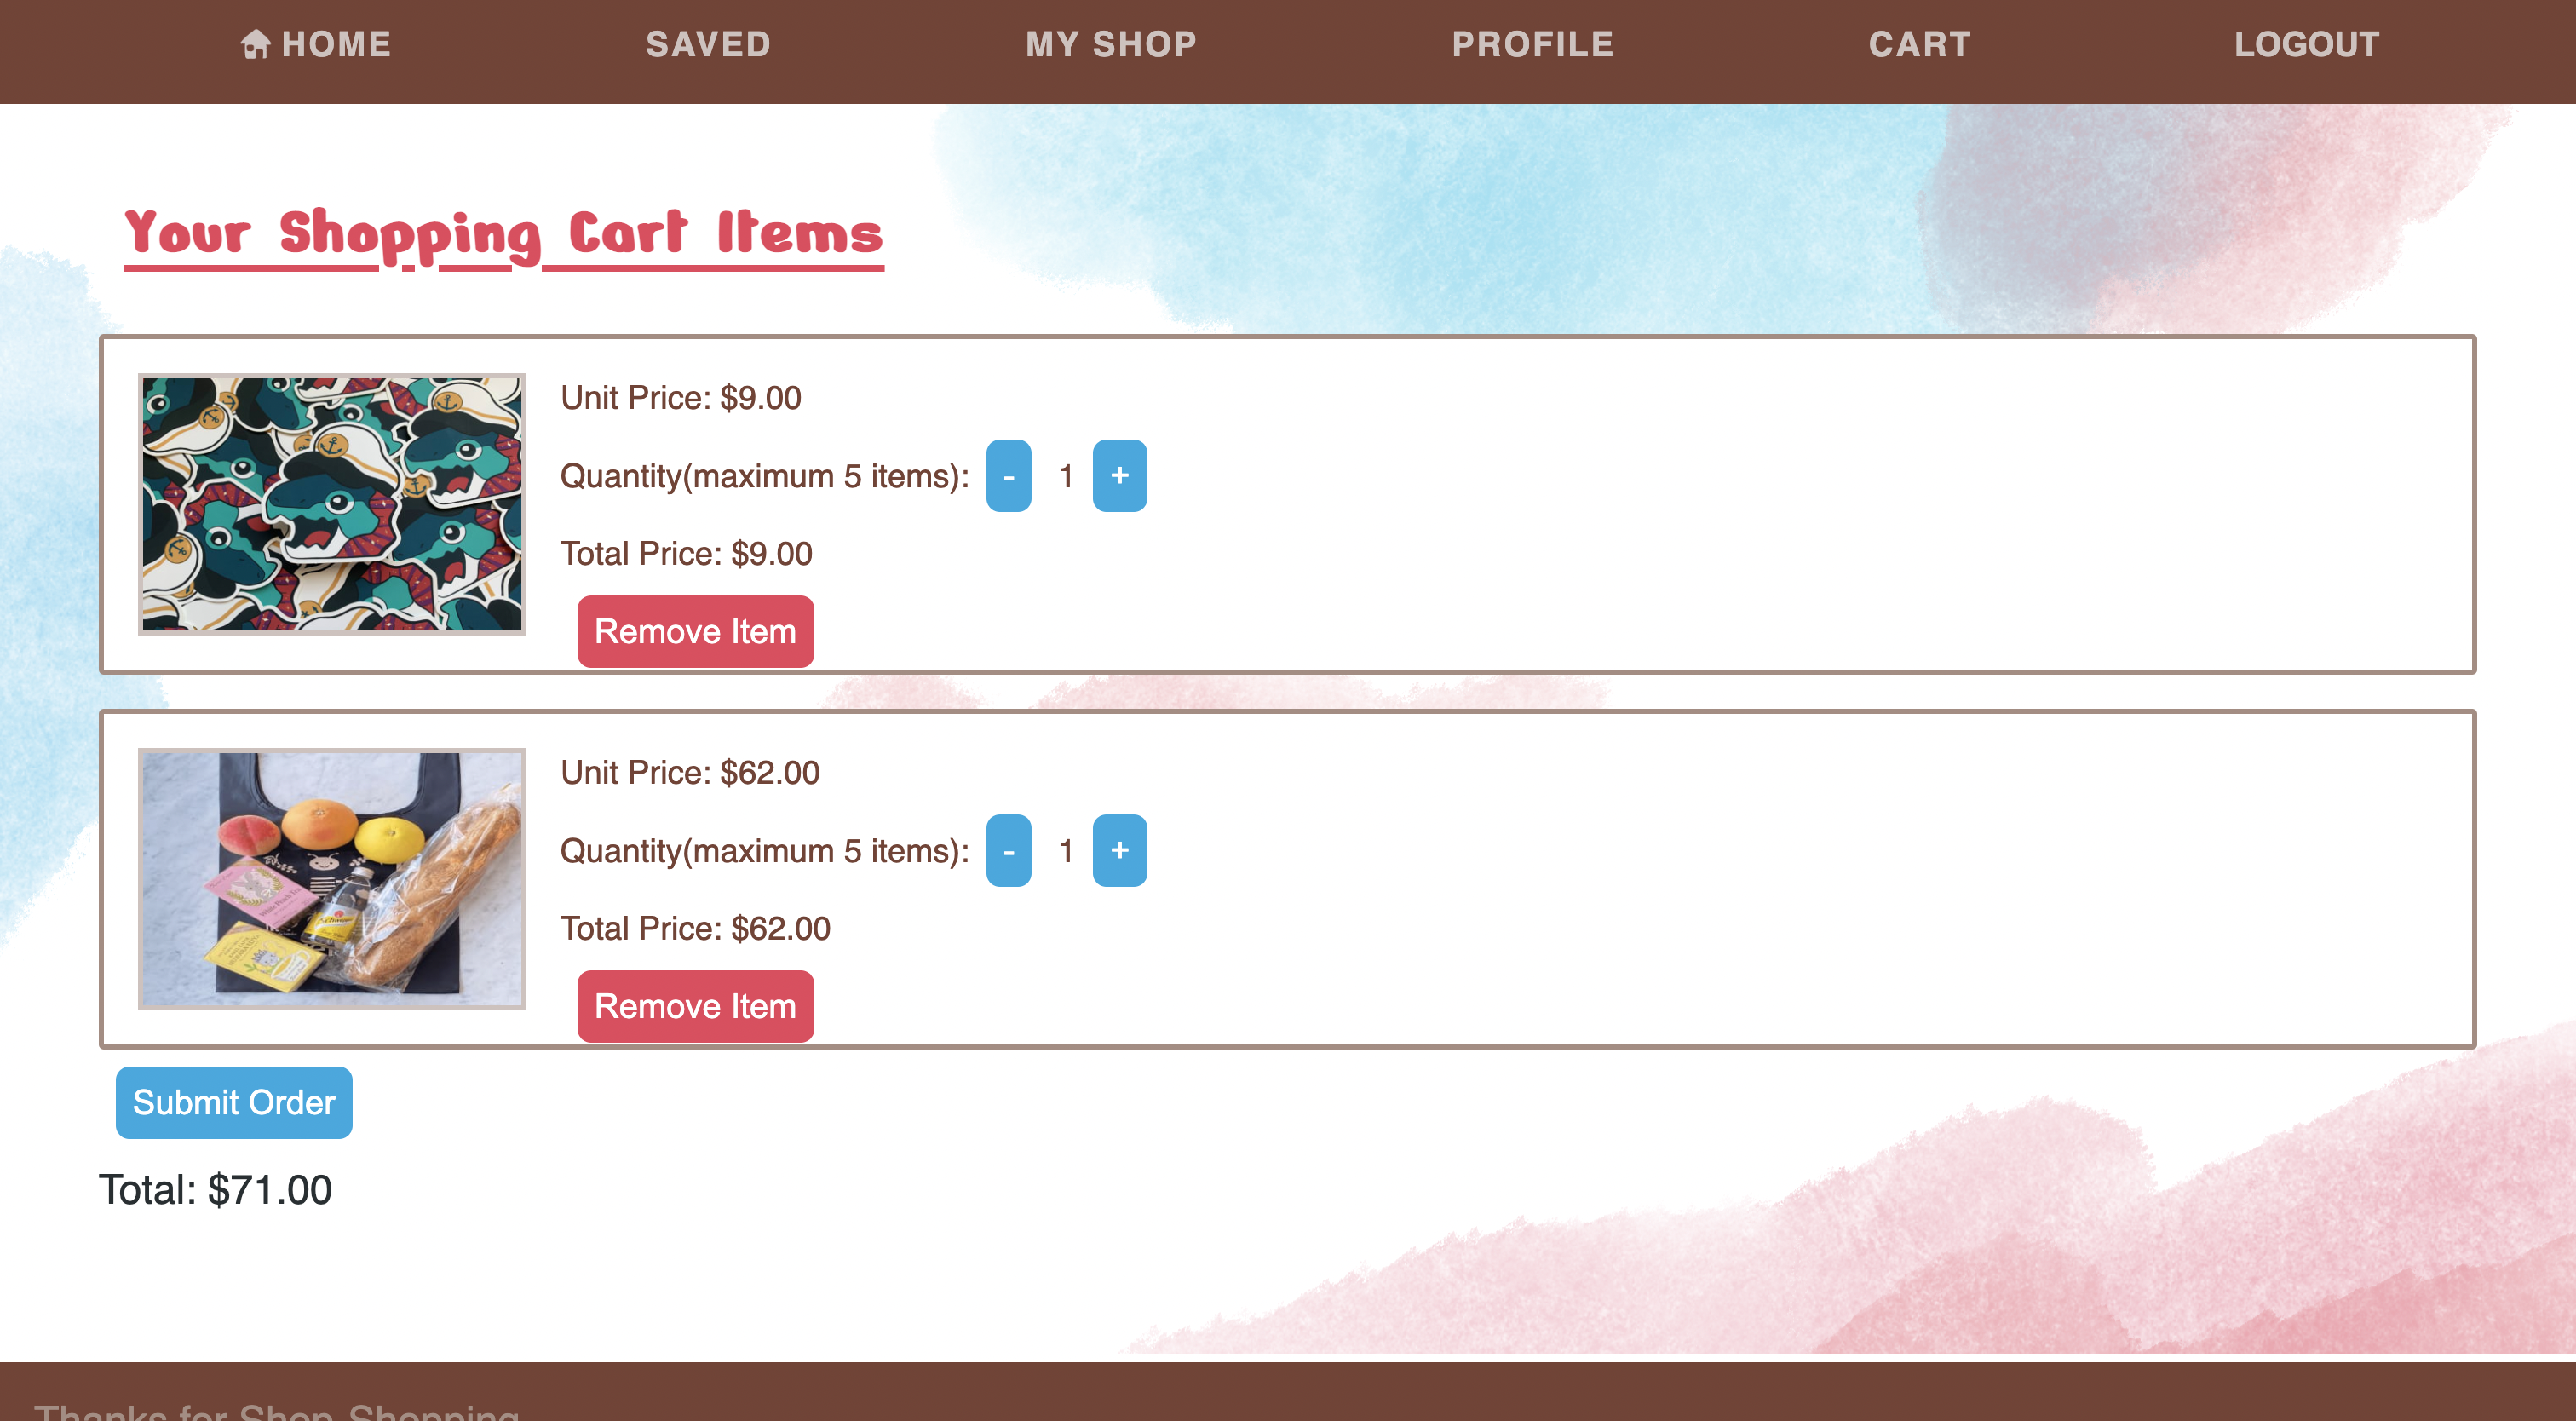Viewport: 2576px width, 1421px height.
Task: Click the house icon in the navigation bar
Action: [257, 43]
